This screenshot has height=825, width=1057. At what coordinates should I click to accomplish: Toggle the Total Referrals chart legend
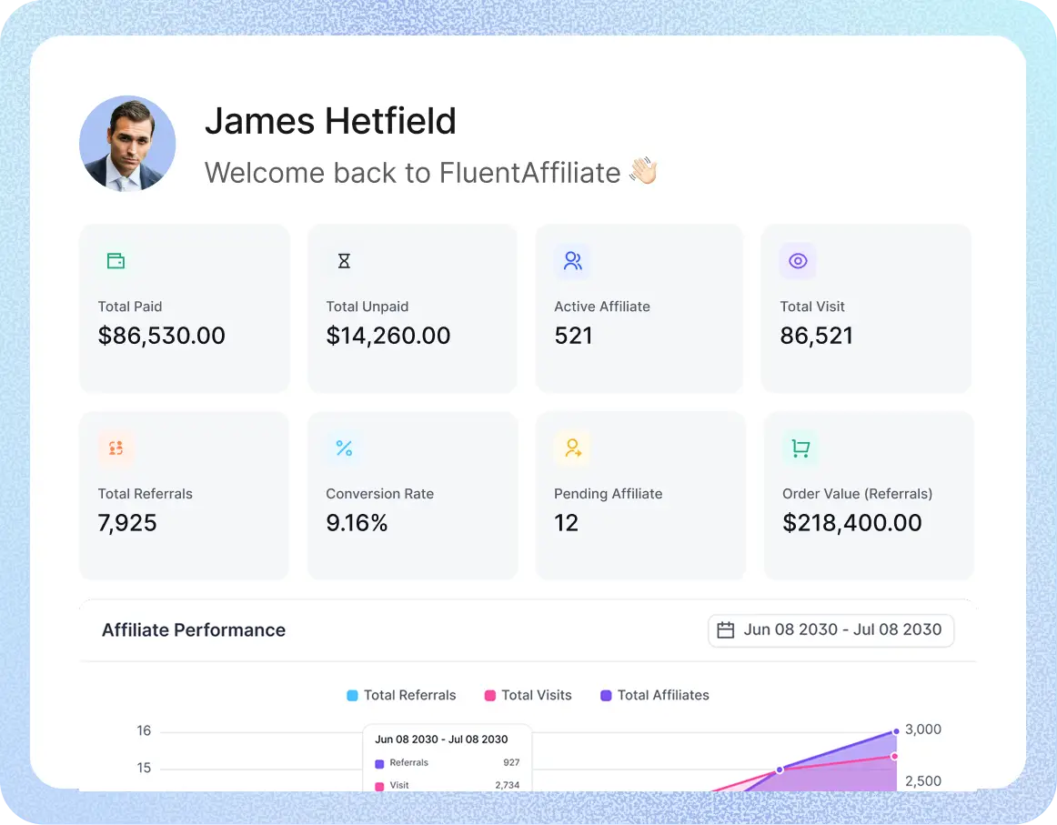pyautogui.click(x=401, y=695)
